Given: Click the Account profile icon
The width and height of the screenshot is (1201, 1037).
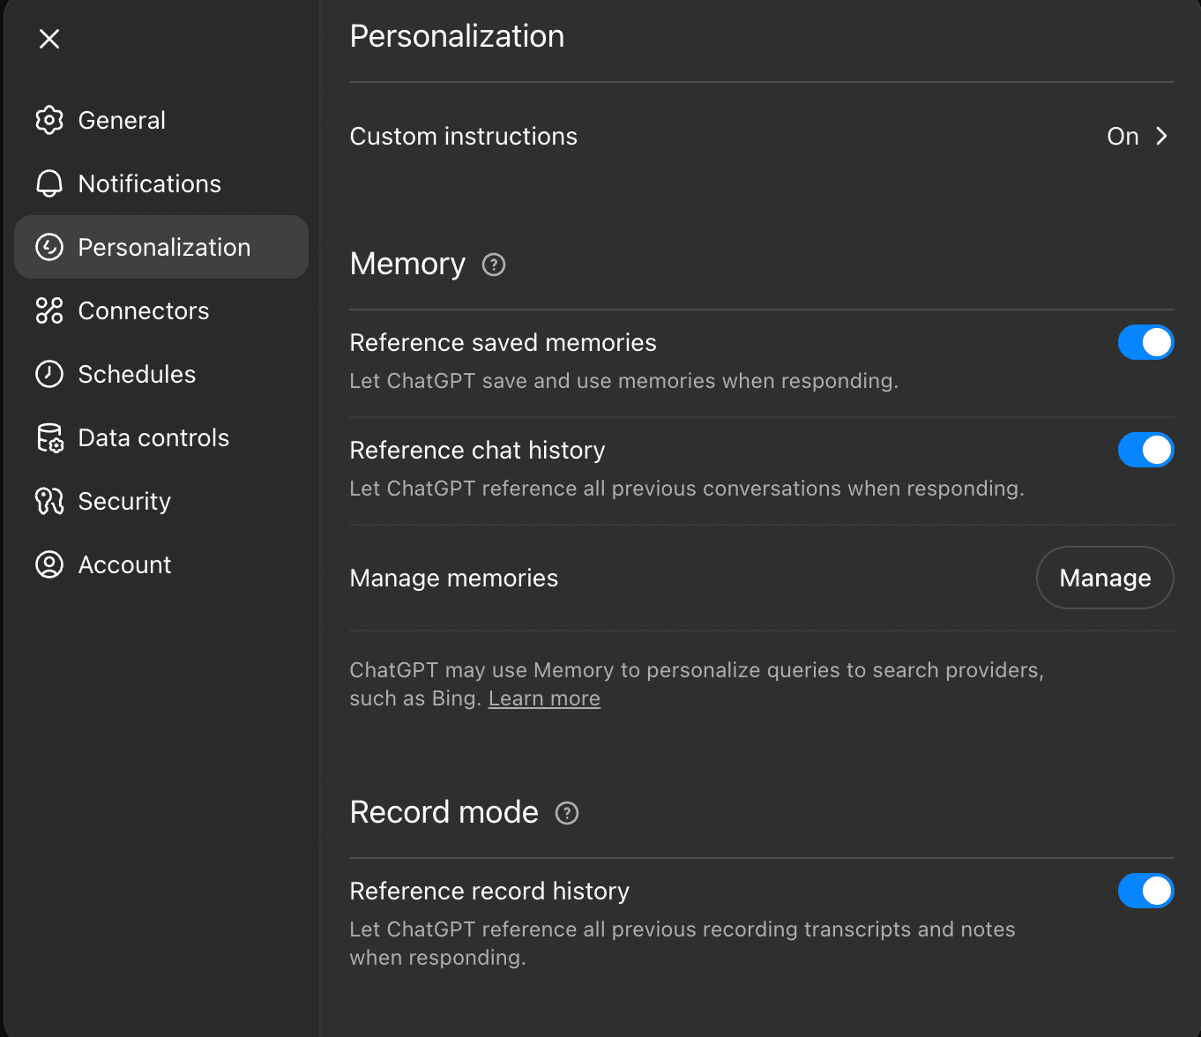Looking at the screenshot, I should tap(49, 564).
